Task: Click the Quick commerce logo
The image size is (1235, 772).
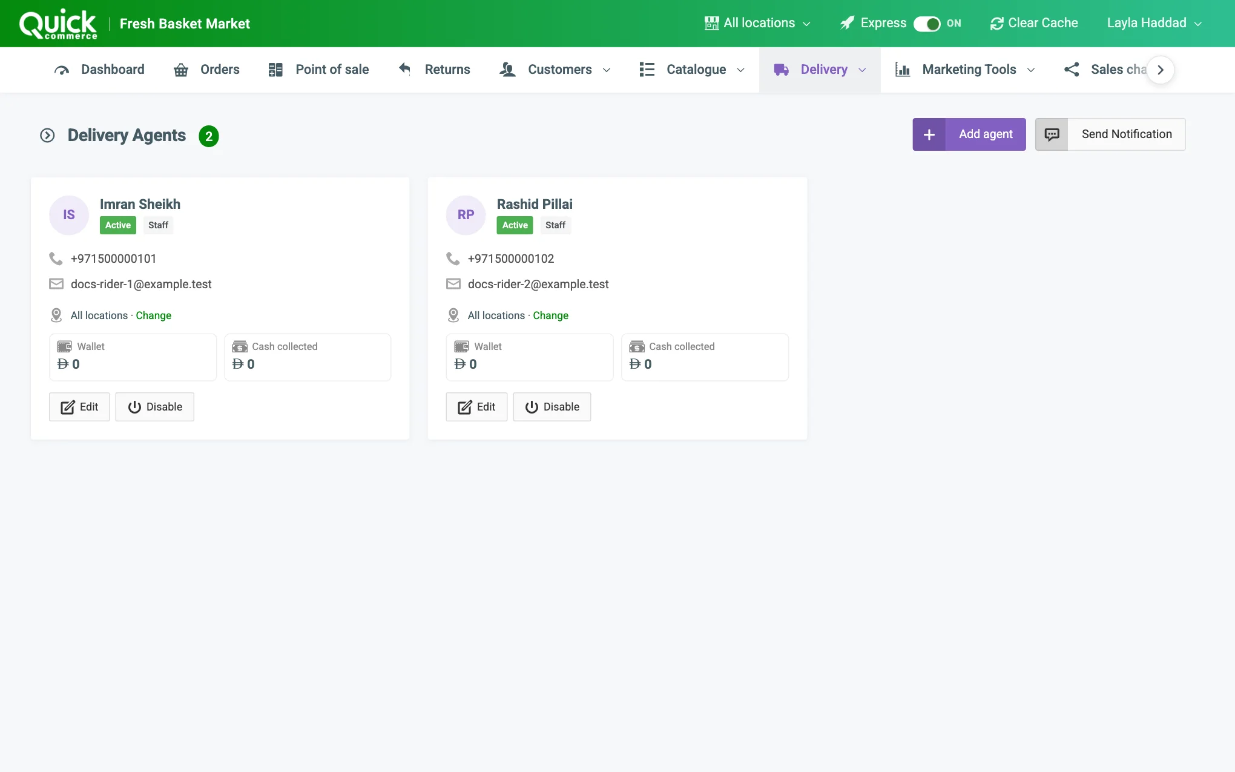Action: (x=58, y=24)
